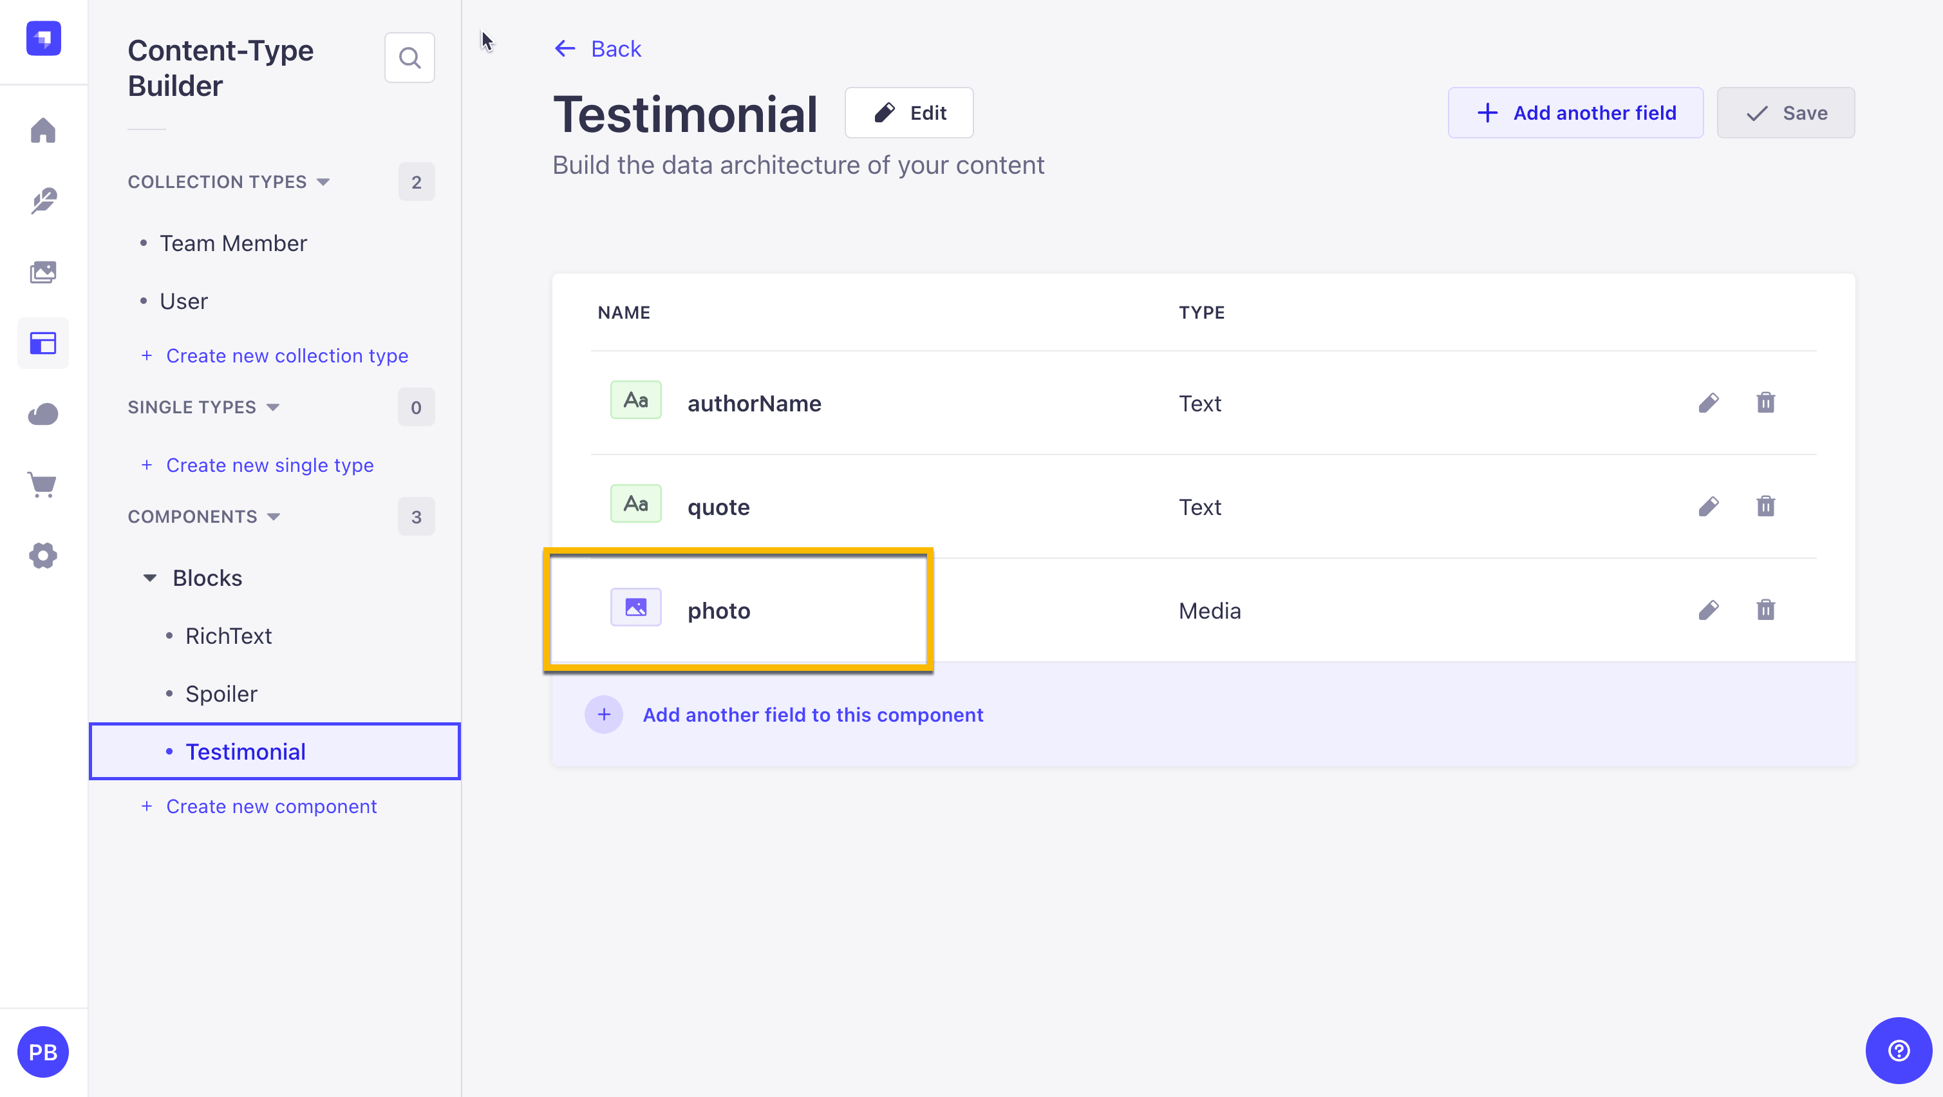Click the Home icon in the sidebar
The height and width of the screenshot is (1097, 1943).
point(43,131)
